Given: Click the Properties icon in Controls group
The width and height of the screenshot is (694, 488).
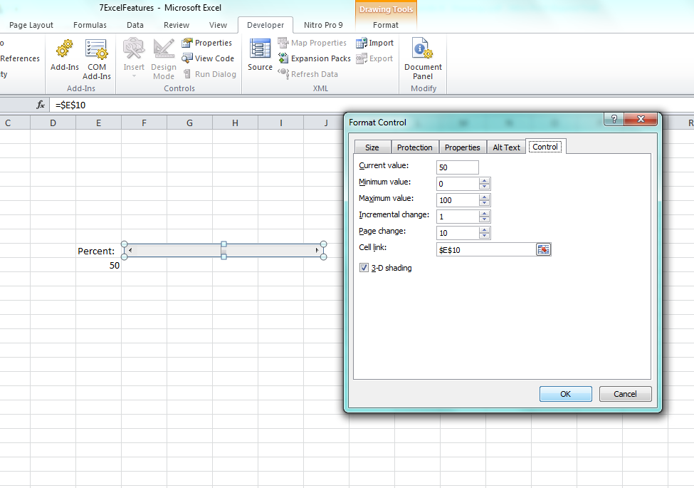Looking at the screenshot, I should click(207, 42).
